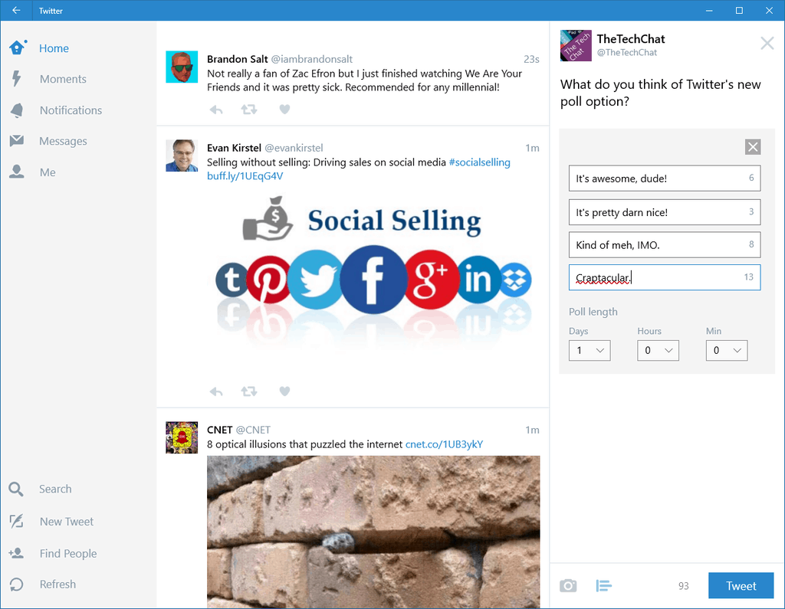
Task: Click the Evan Kirstel name link
Action: (234, 148)
